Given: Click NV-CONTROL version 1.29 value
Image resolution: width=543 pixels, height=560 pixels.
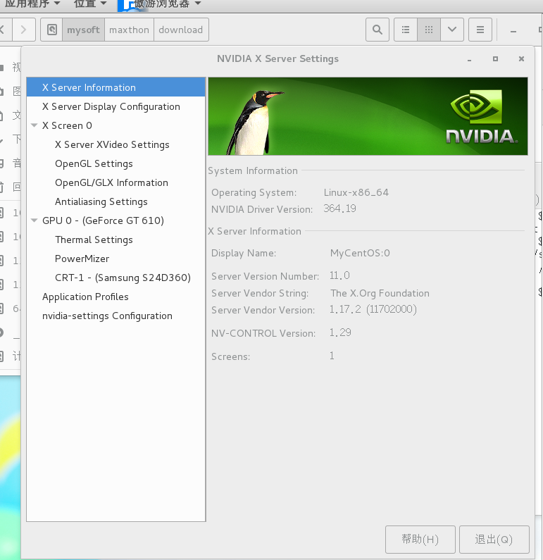Looking at the screenshot, I should coord(340,332).
